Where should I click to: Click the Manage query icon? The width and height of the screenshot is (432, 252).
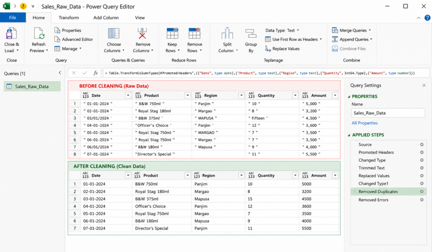pyautogui.click(x=57, y=49)
